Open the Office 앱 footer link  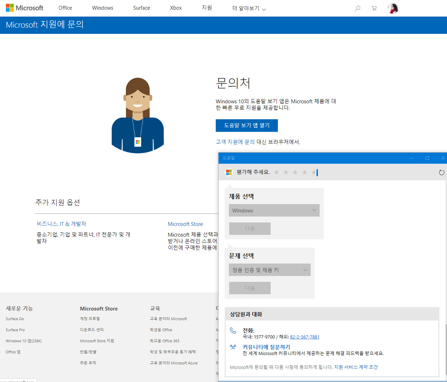[13, 352]
